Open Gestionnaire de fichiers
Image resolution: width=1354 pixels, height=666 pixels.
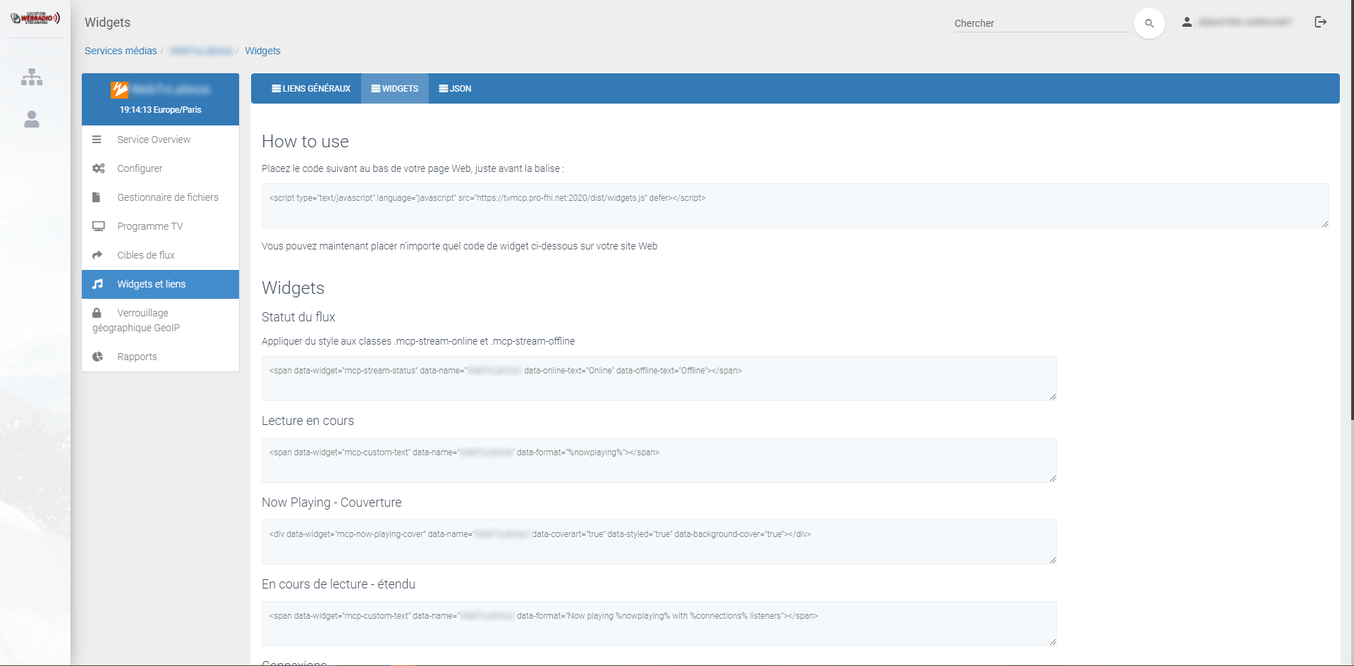161,197
